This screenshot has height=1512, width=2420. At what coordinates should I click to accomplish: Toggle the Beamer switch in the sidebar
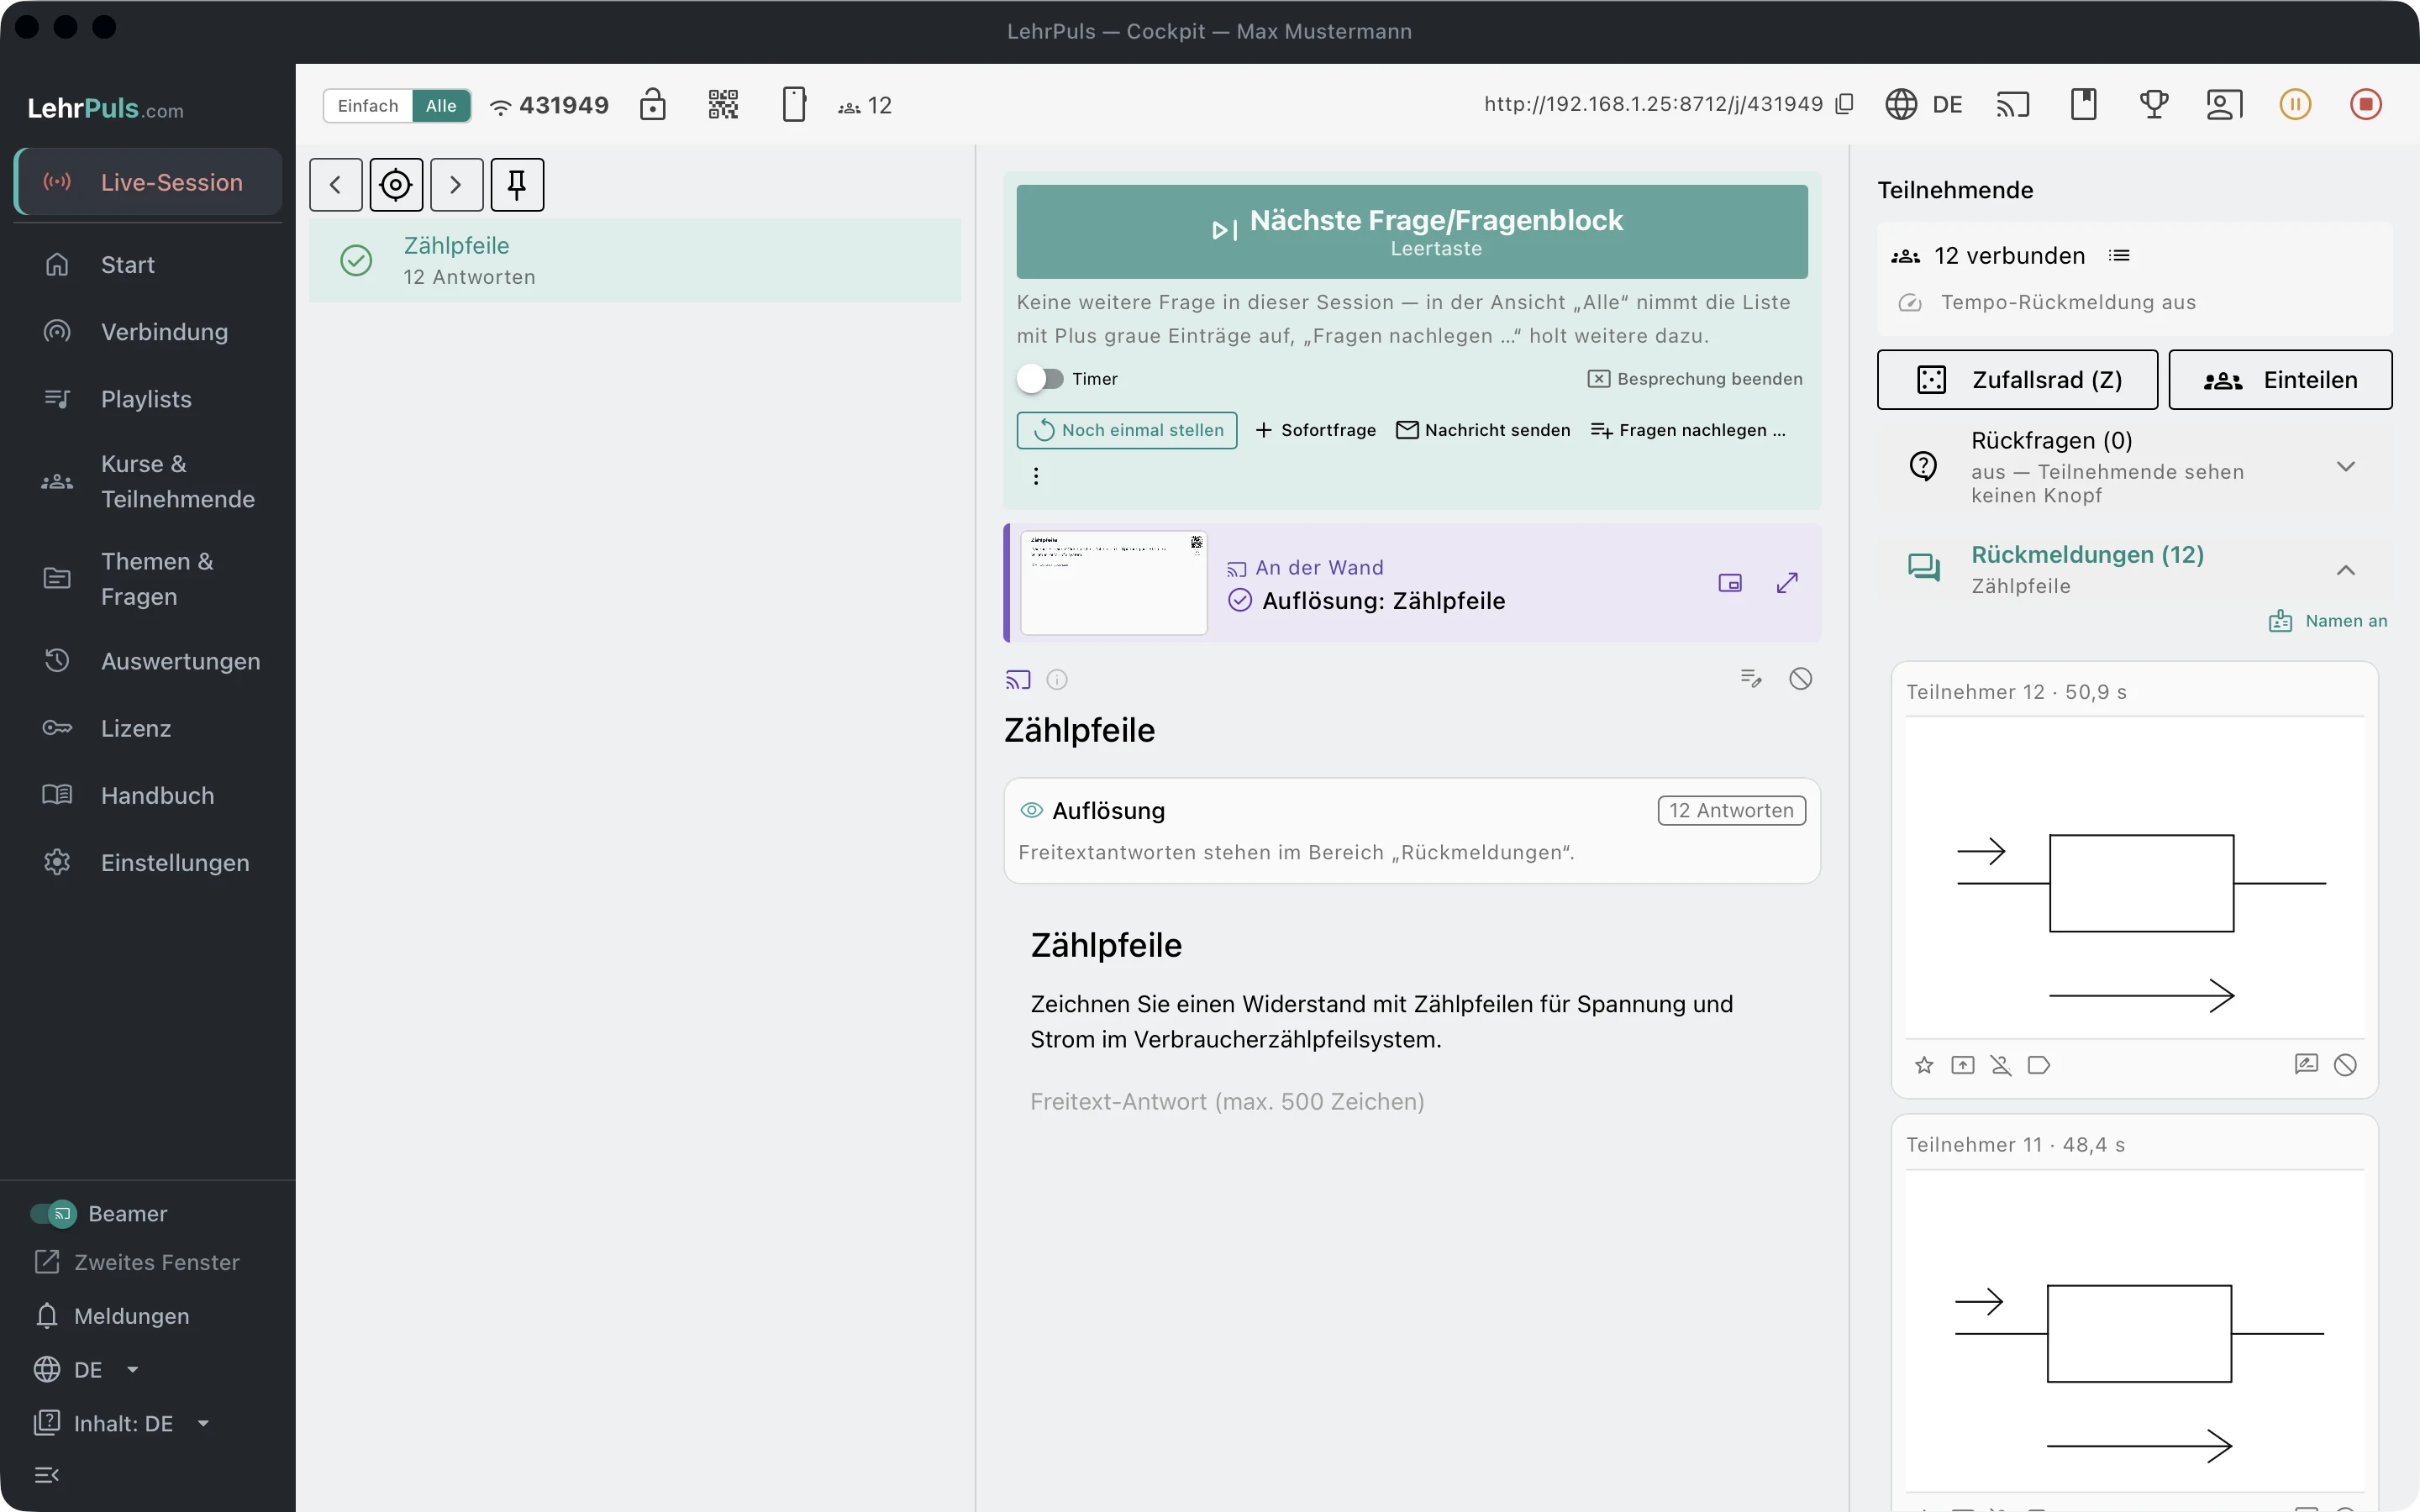click(53, 1214)
